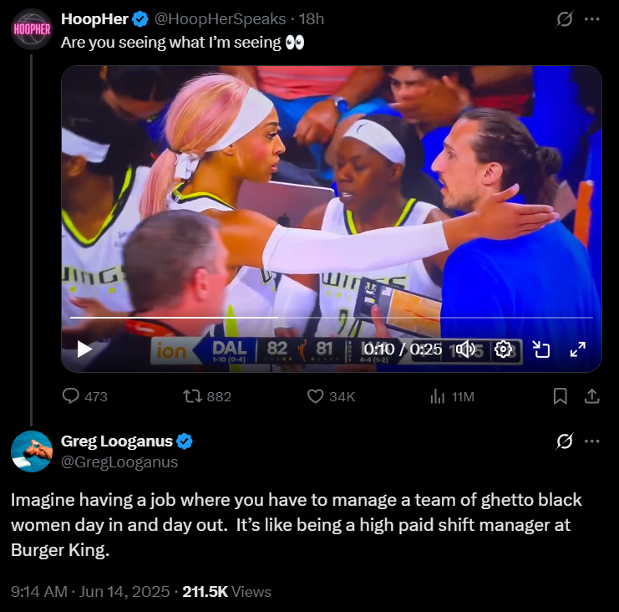Screen dimensions: 619x612
Task: Reply to HoopHer's post
Action: 84,396
